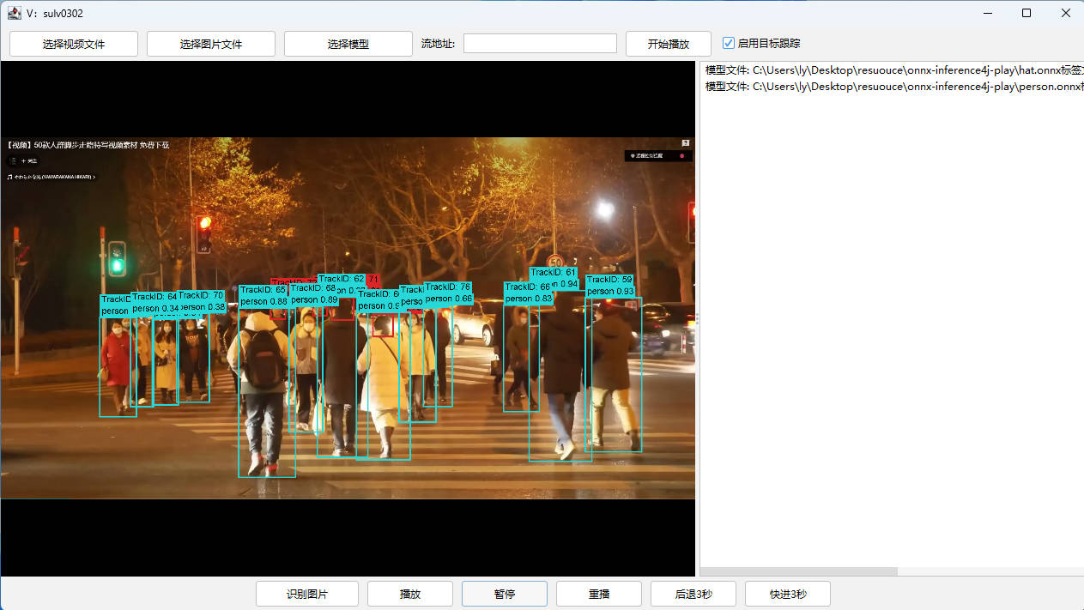Click the video title text overlay

pos(88,145)
